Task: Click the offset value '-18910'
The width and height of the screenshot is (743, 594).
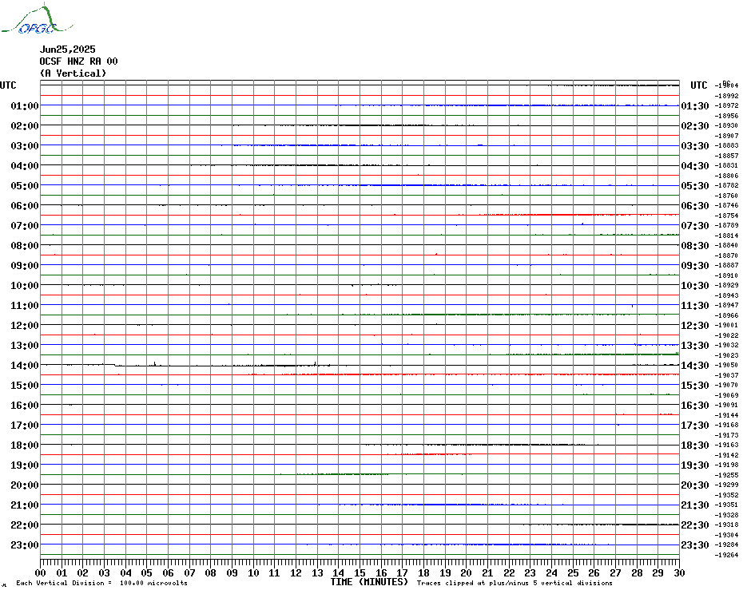Action: click(x=726, y=275)
